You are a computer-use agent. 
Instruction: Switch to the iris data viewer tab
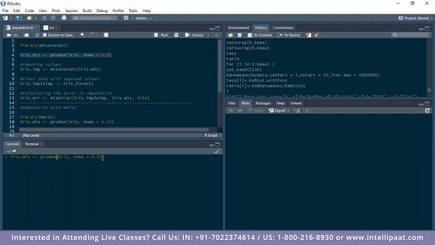tap(50, 28)
